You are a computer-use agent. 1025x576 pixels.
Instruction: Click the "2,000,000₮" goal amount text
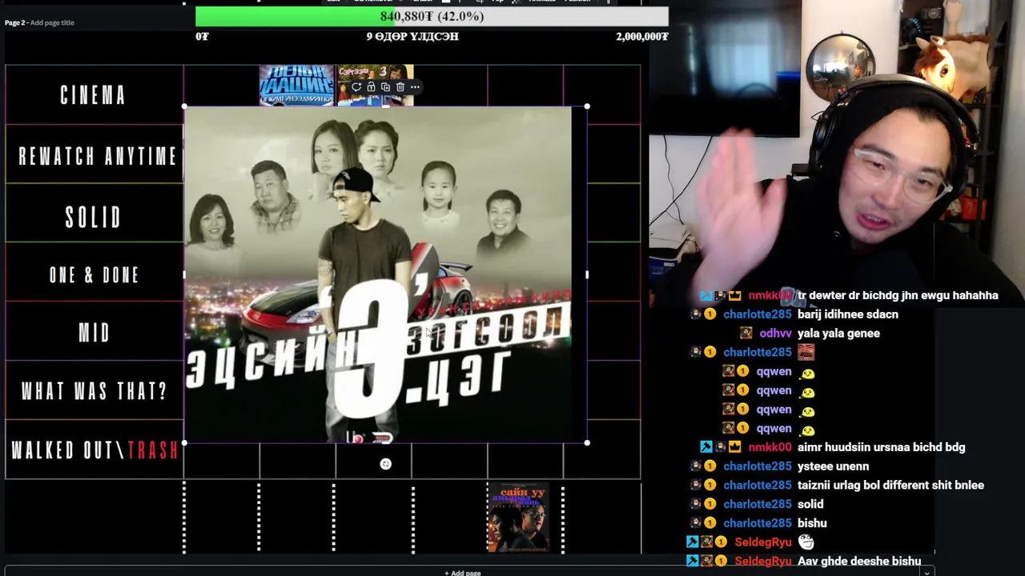(x=642, y=36)
